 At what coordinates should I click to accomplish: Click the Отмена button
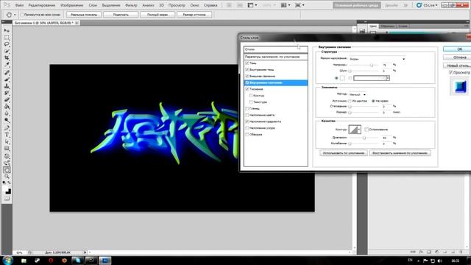457,57
